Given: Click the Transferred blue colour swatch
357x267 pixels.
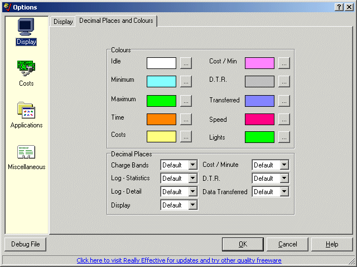Looking at the screenshot, I should point(259,101).
